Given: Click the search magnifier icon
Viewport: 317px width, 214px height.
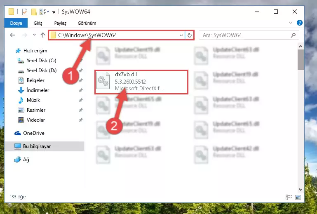Looking at the screenshot, I should click(x=293, y=35).
